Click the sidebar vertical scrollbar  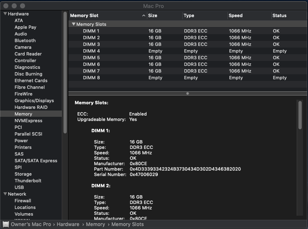[x=65, y=73]
